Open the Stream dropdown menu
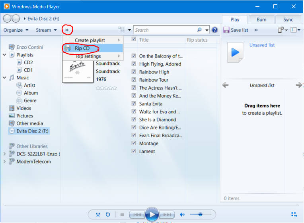 46,30
